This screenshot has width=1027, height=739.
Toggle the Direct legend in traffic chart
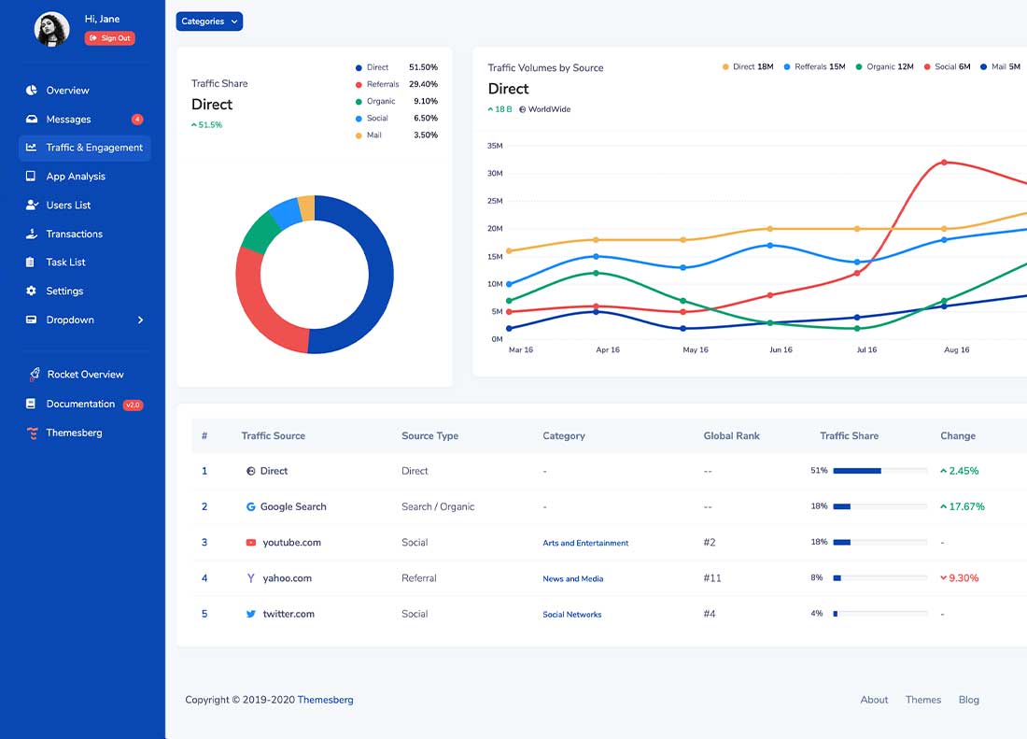(743, 67)
